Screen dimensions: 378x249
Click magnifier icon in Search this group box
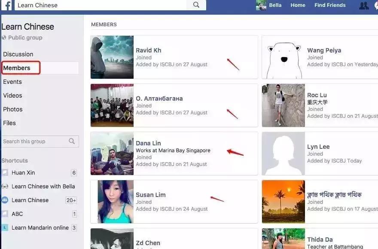(72, 141)
